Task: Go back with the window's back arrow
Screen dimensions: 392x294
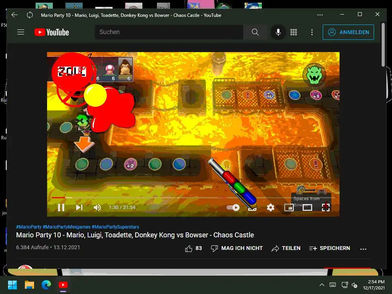Action: click(x=15, y=15)
